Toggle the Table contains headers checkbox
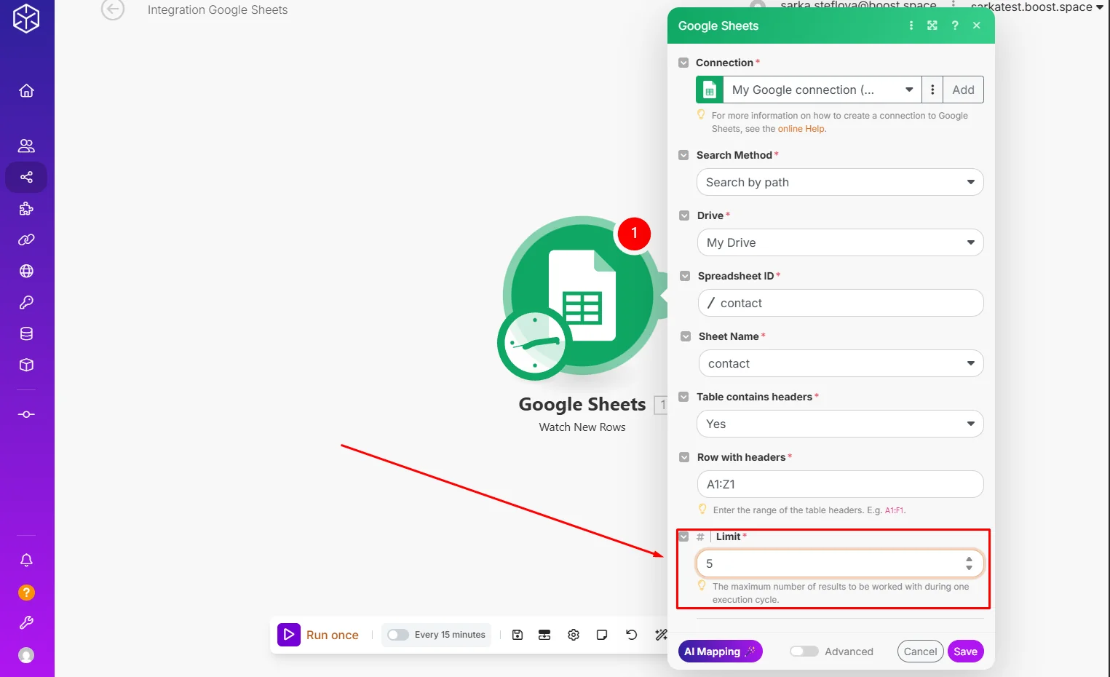1110x677 pixels. coord(683,397)
